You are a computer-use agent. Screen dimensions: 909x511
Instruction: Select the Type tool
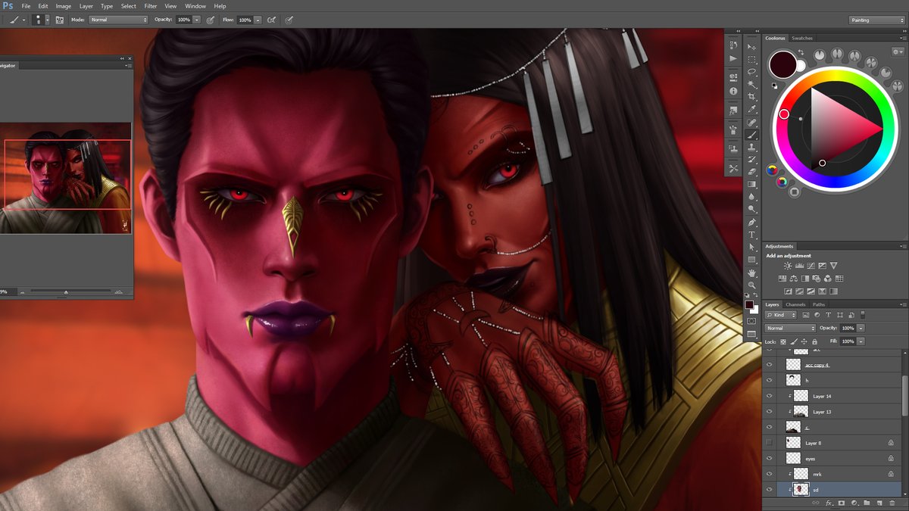(x=751, y=235)
